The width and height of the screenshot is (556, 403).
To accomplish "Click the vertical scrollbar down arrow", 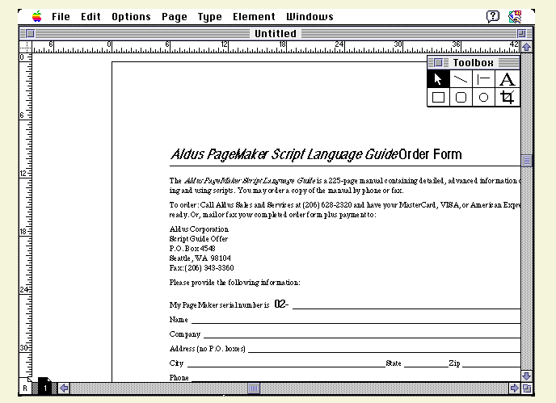I will point(527,376).
